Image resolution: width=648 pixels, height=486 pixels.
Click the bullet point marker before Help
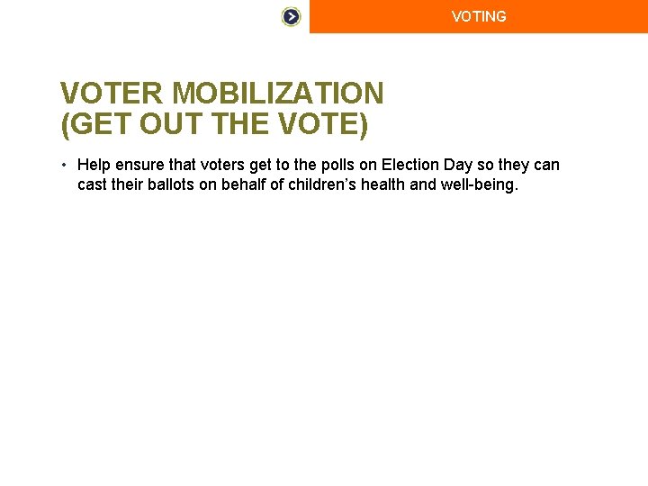[65, 165]
